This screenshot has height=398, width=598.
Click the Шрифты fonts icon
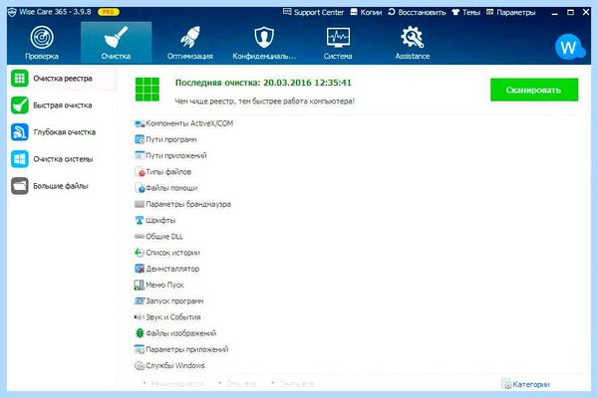tap(140, 220)
